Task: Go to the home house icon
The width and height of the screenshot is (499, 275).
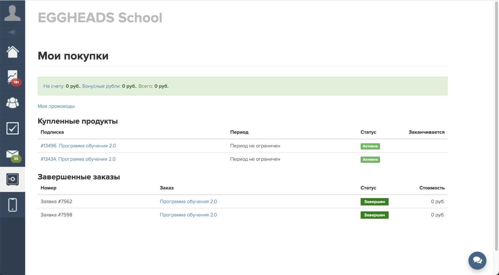Action: (x=12, y=52)
